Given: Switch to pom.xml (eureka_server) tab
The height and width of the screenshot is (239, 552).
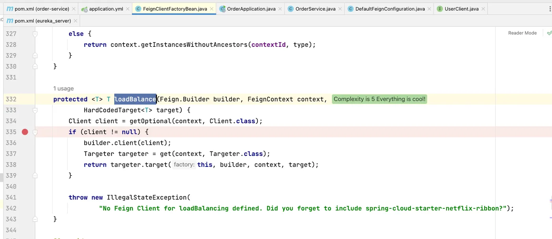Looking at the screenshot, I should click(42, 21).
